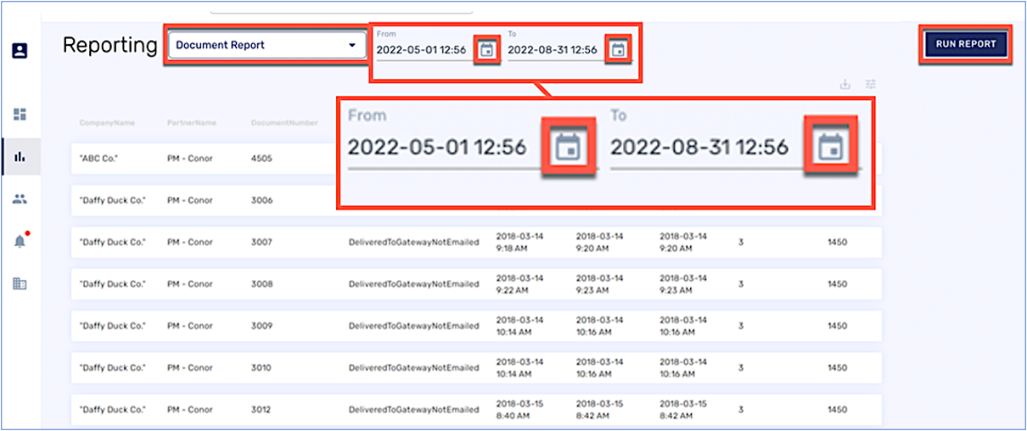
Task: Select the reporting bar chart sidebar icon
Action: pyautogui.click(x=20, y=156)
